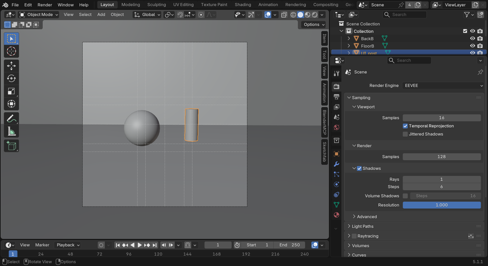
Task: Adjust viewport Samples value field
Action: pos(442,118)
